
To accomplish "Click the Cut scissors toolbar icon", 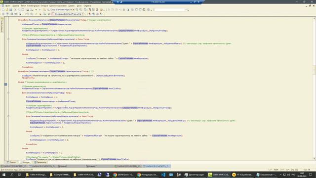I will 15,10.
